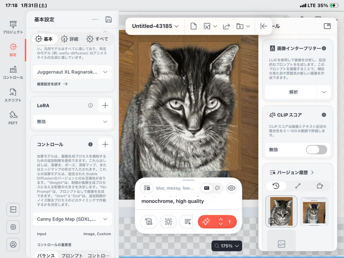Click the new document icon in toolbar
The width and height of the screenshot is (344, 258).
[193, 26]
